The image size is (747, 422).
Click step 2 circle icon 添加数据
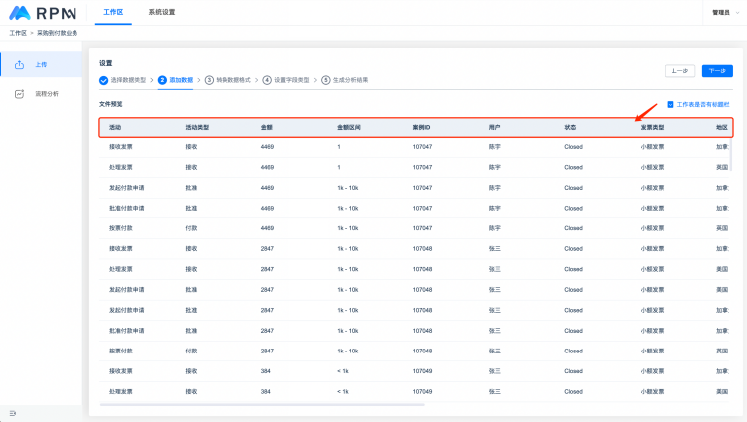pos(162,80)
